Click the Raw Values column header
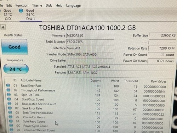This screenshot has height=133, width=177. click(159, 81)
